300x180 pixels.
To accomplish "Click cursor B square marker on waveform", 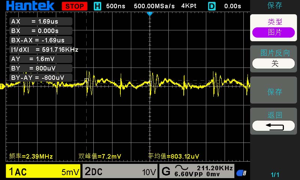I will coord(150,83).
